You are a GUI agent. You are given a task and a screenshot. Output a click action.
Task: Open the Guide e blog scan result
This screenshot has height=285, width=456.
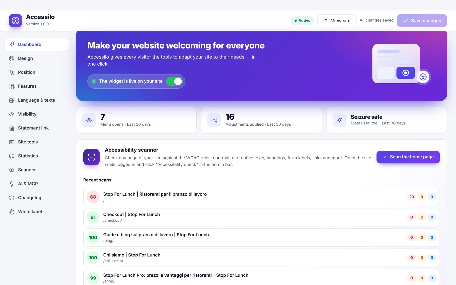click(x=261, y=238)
